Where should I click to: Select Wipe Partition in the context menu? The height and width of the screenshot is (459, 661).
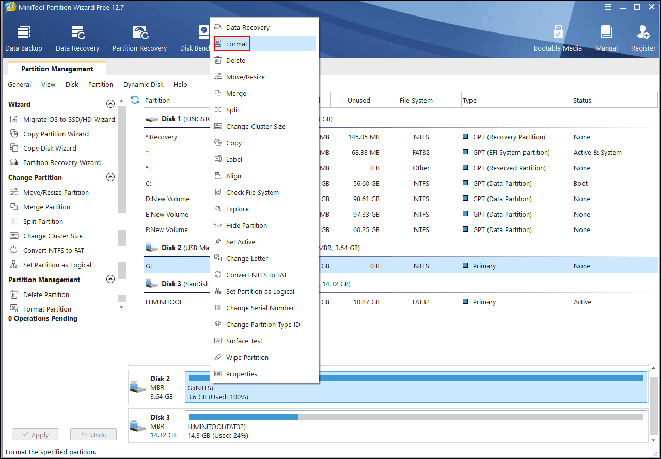click(247, 357)
